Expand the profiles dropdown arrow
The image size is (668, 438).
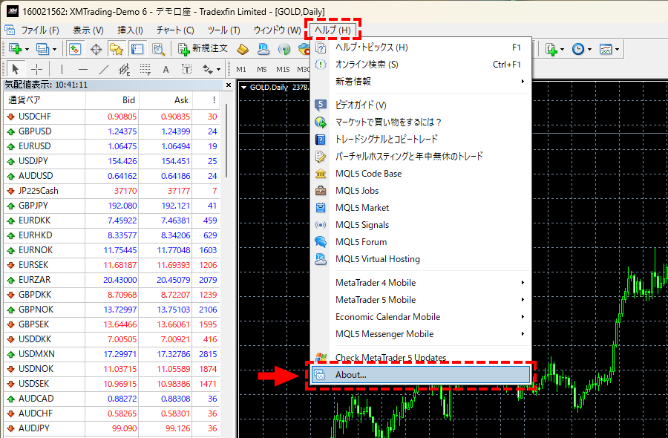click(x=54, y=50)
